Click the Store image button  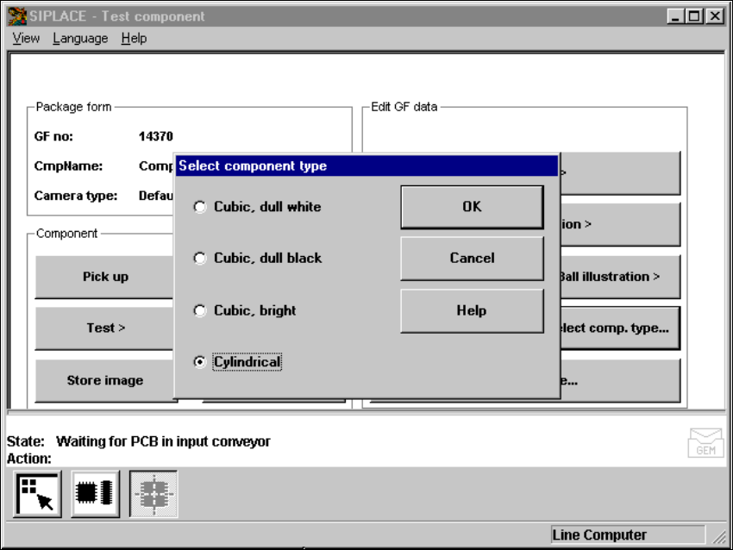click(104, 381)
